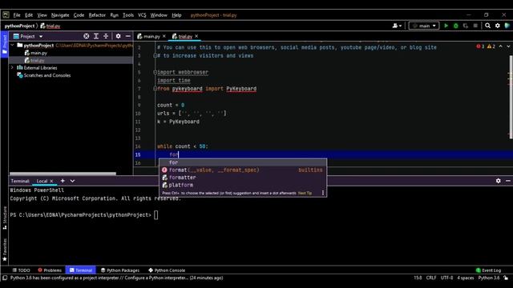Go to next highlighted error arrow

508,46
